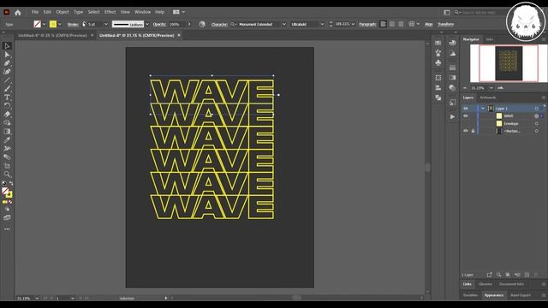Open the stroke weight dropdown

(106, 24)
